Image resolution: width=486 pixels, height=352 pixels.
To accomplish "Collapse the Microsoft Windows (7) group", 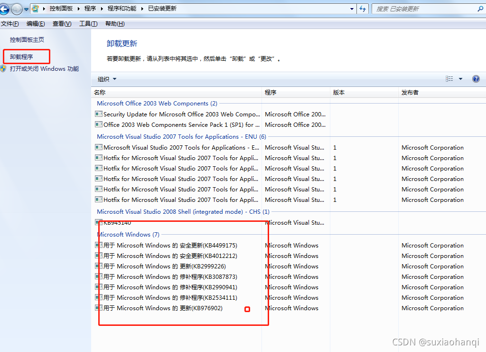I will 128,235.
